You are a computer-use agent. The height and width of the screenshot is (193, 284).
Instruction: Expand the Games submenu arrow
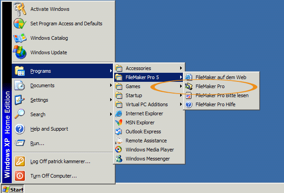click(181, 86)
